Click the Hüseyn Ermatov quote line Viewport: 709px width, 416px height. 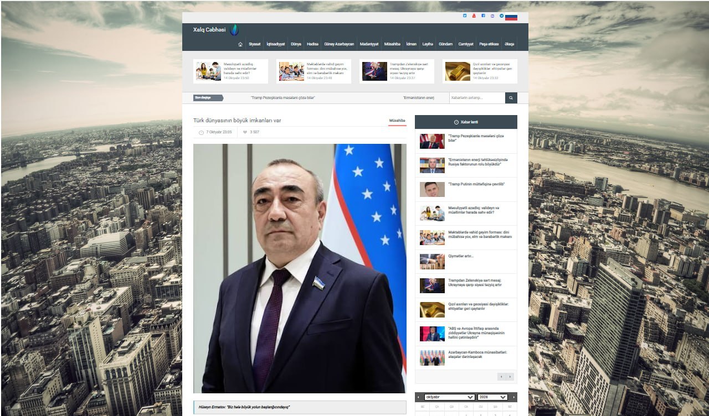tap(300, 407)
